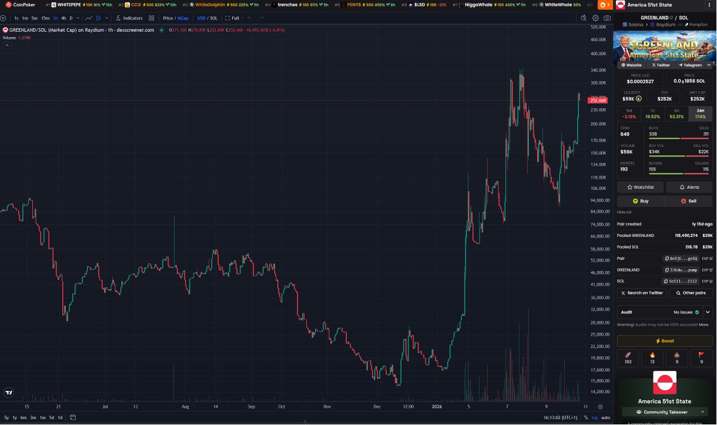The height and width of the screenshot is (425, 717).
Task: Select the 4h timeframe
Action: coord(64,18)
